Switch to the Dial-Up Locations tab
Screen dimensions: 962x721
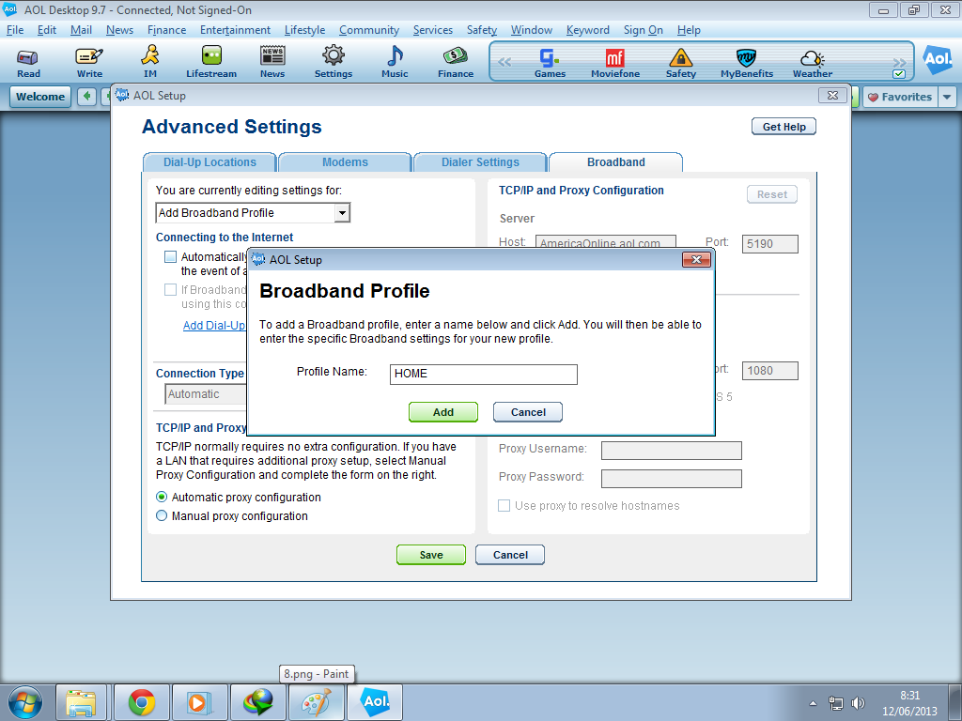(209, 162)
